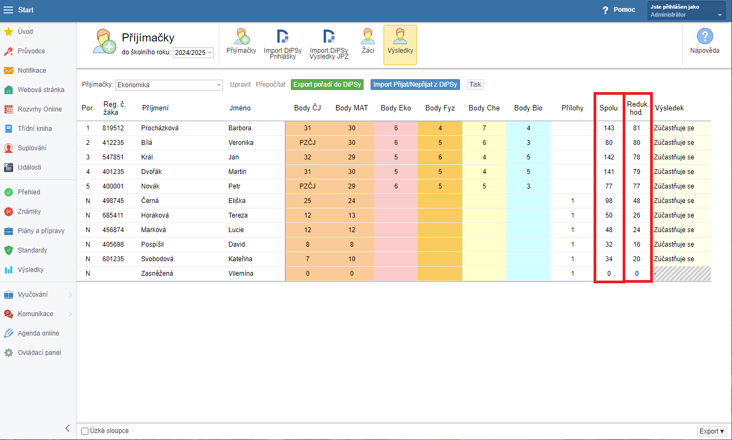This screenshot has height=440, width=732.
Task: Click PZČJ cell in Novák row
Action: 308,186
